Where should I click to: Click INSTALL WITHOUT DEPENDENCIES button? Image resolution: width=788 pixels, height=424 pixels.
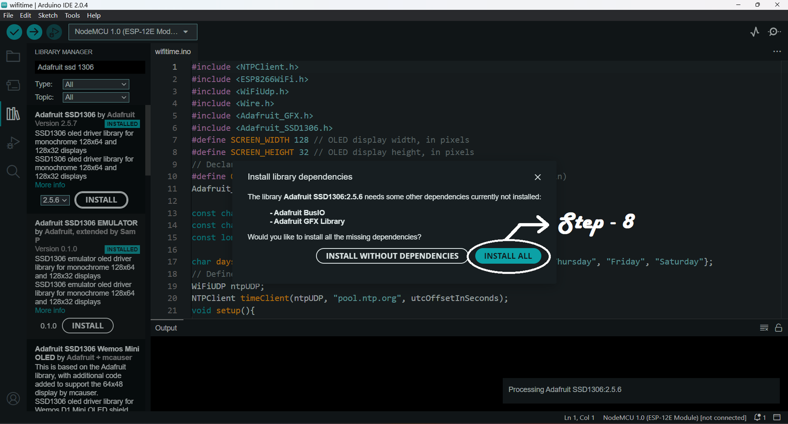click(x=392, y=256)
